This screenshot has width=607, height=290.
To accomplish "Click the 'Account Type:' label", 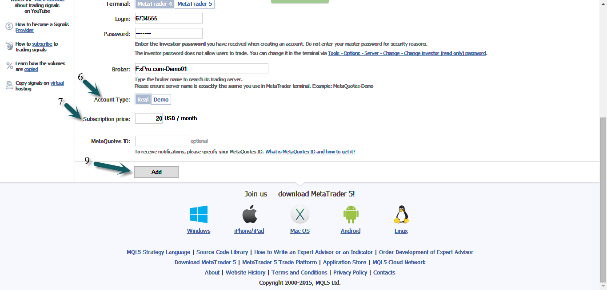I will point(112,100).
